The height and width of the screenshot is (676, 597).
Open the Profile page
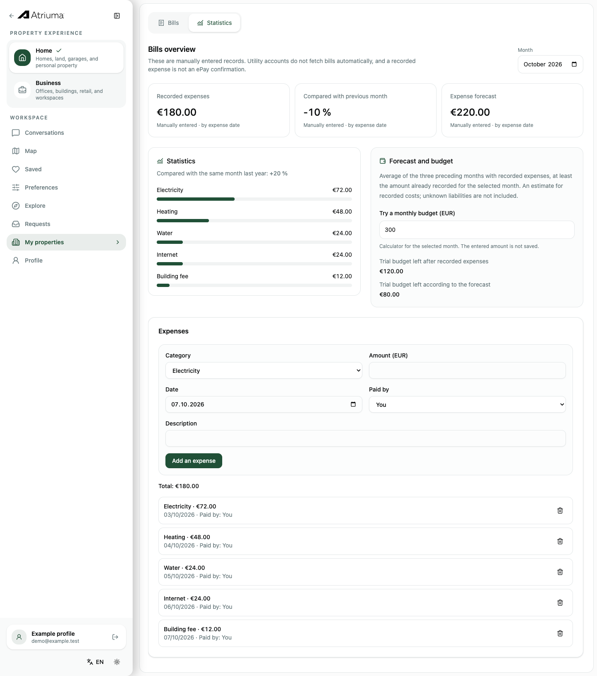coord(66,260)
